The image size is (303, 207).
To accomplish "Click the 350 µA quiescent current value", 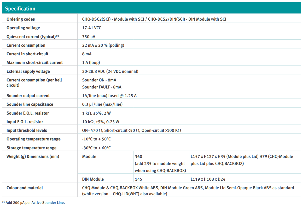I will coord(89,37).
